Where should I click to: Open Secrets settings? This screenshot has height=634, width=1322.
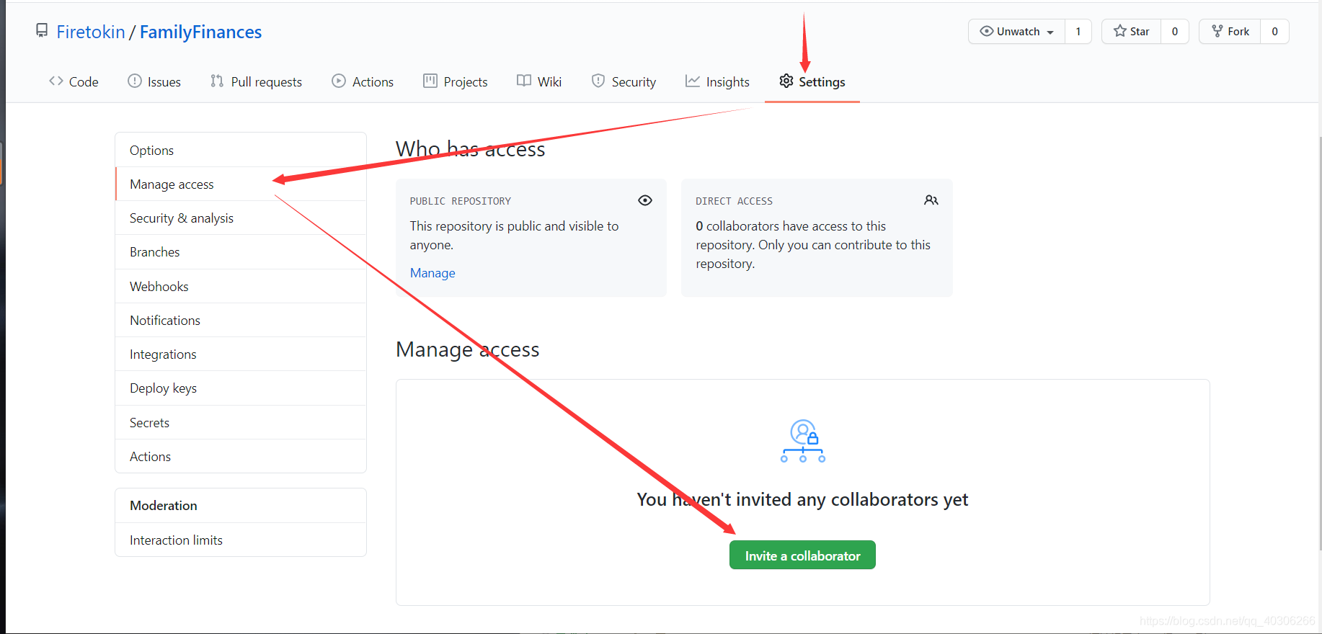[x=241, y=422]
